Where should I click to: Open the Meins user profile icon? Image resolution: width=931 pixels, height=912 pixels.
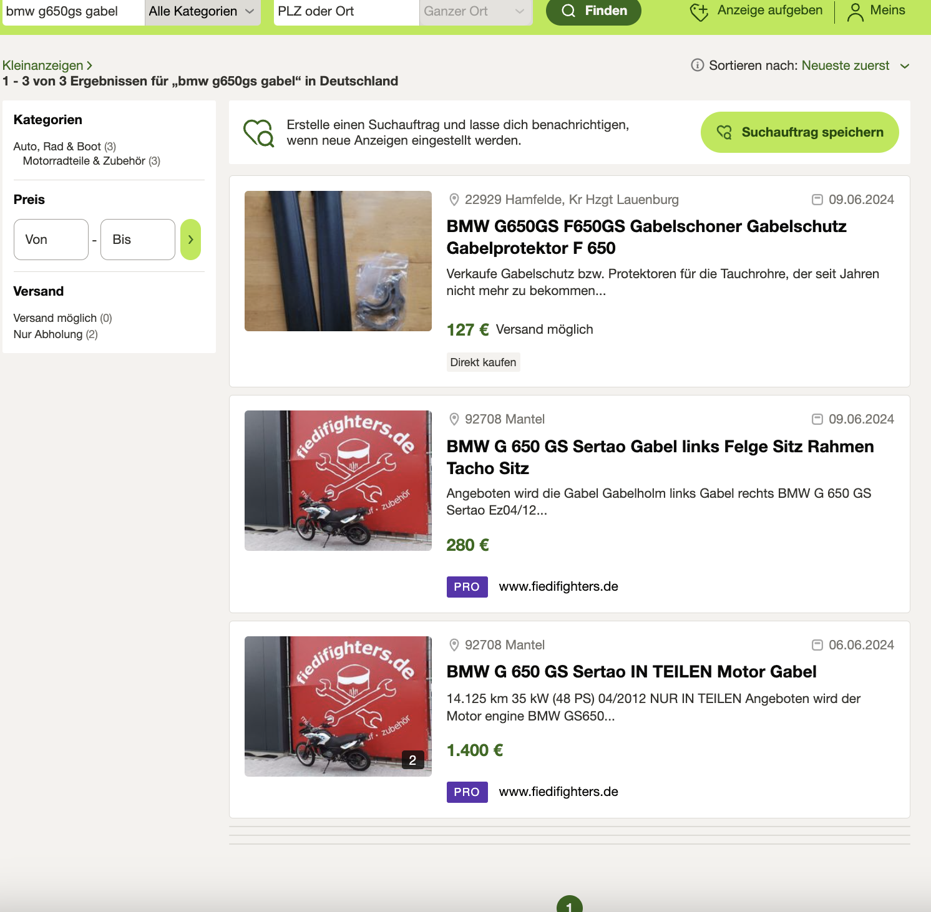(x=855, y=12)
